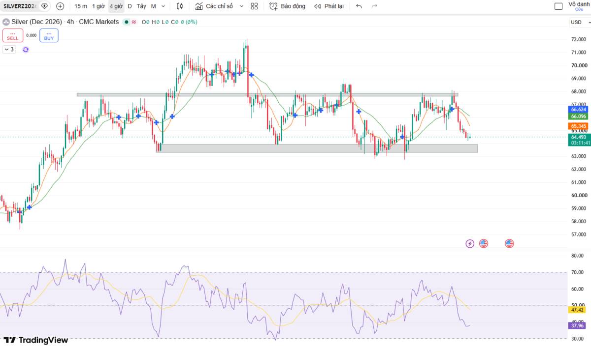
Task: Click the BUY button
Action: [49, 35]
